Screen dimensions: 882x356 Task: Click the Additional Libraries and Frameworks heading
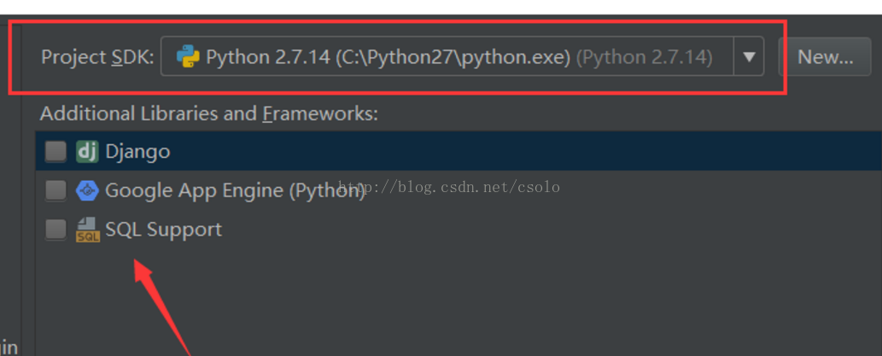click(208, 114)
